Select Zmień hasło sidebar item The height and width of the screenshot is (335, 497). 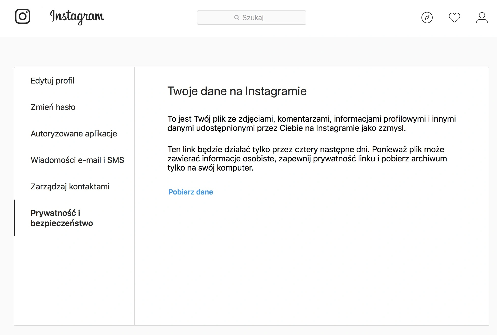[53, 107]
